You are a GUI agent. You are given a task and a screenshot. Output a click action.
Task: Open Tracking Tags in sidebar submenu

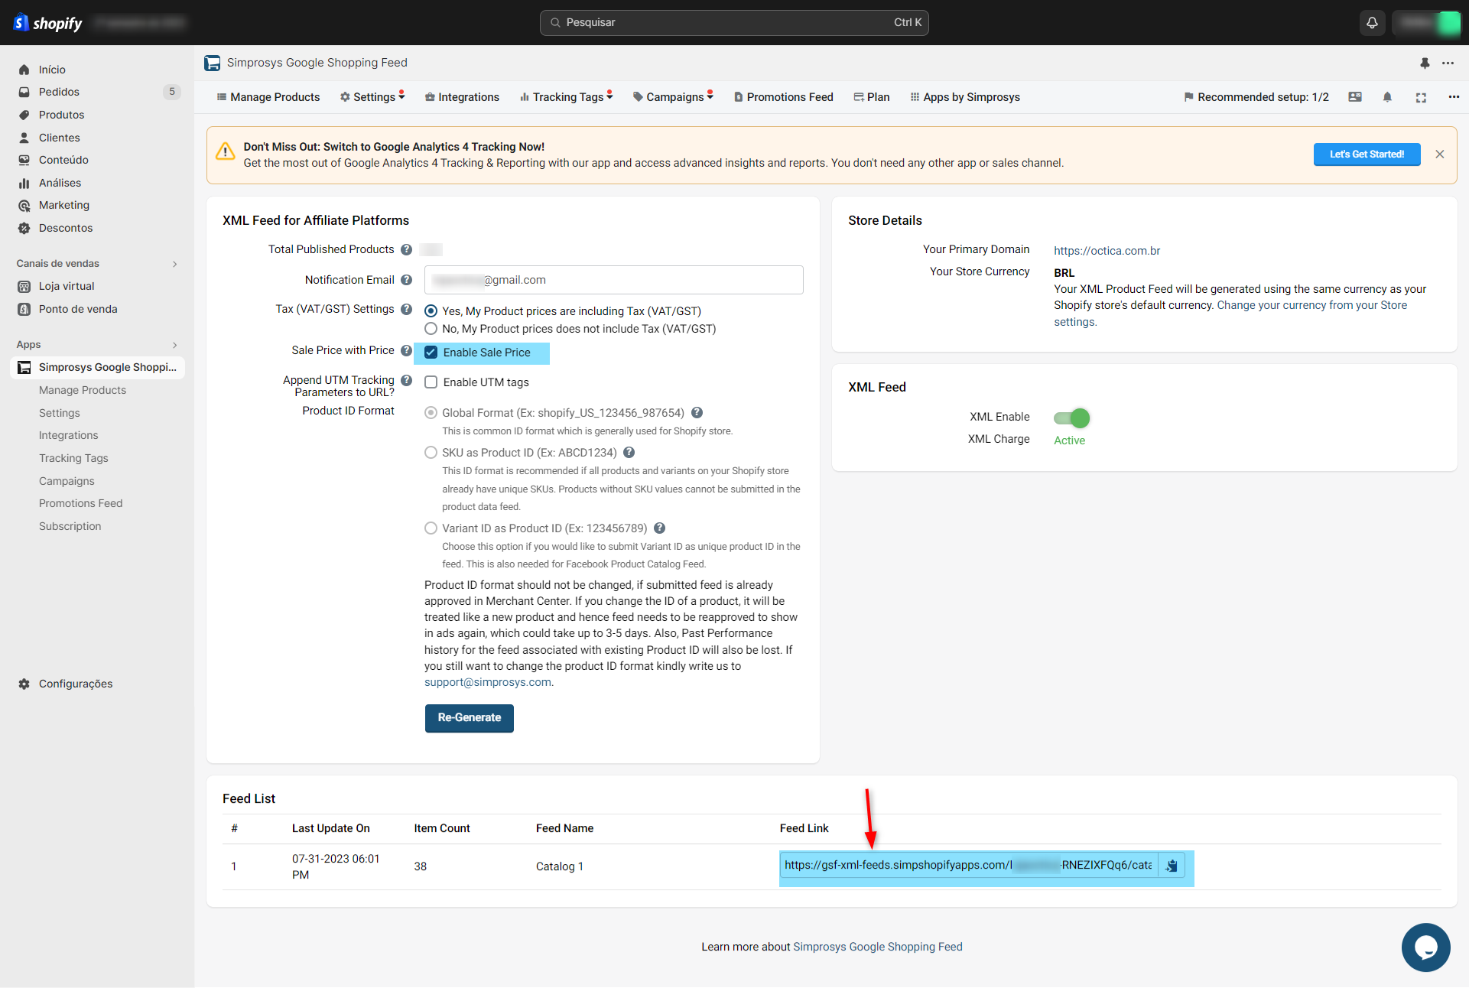tap(73, 458)
